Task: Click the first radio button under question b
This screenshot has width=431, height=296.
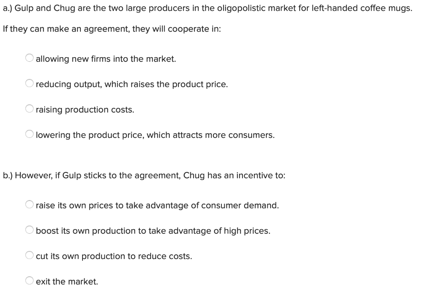Action: [x=29, y=204]
